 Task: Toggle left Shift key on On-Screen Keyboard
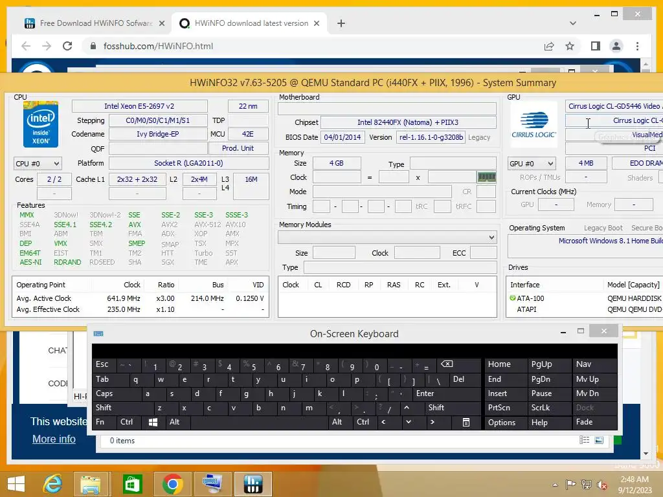pyautogui.click(x=122, y=408)
